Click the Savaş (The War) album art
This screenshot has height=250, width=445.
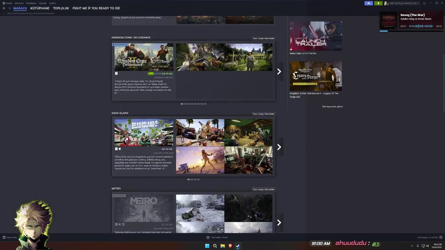(388, 20)
